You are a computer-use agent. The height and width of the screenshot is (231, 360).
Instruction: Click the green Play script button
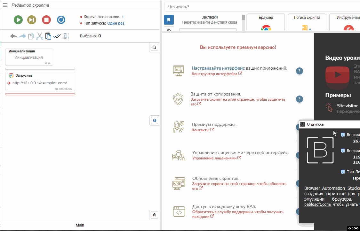(18, 20)
